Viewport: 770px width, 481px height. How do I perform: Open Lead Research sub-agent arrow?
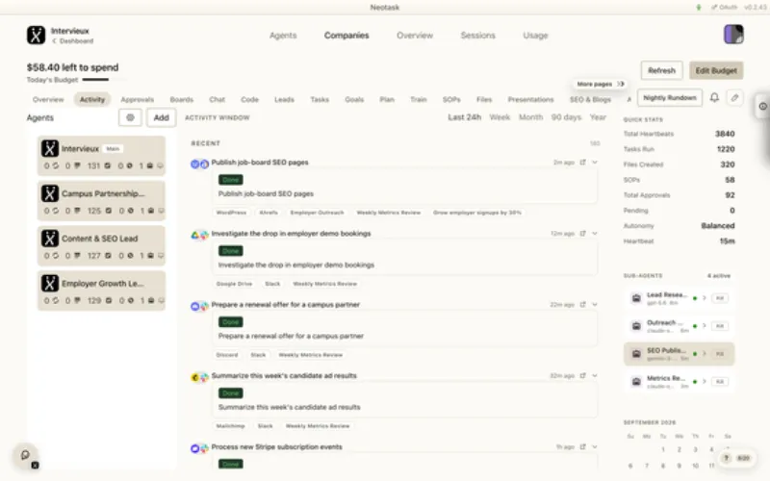(x=705, y=298)
